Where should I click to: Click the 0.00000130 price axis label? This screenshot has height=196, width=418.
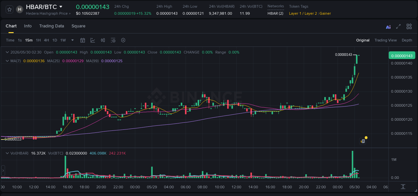click(x=401, y=91)
